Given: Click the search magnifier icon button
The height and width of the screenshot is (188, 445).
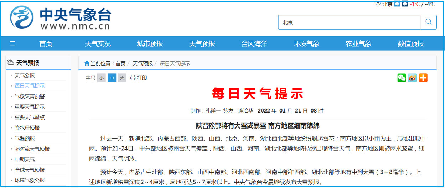Looking at the screenshot, I should [428, 22].
